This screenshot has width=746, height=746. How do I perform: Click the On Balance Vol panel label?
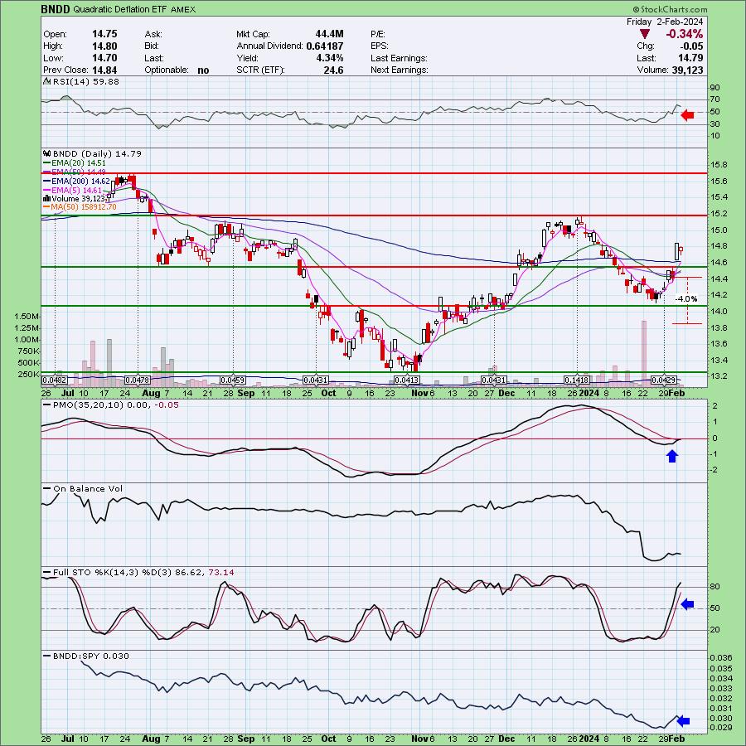coord(83,488)
